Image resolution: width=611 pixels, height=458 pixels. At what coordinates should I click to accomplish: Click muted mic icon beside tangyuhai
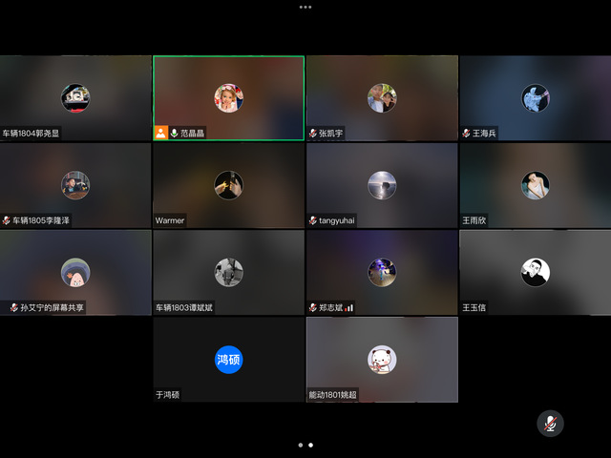[312, 220]
